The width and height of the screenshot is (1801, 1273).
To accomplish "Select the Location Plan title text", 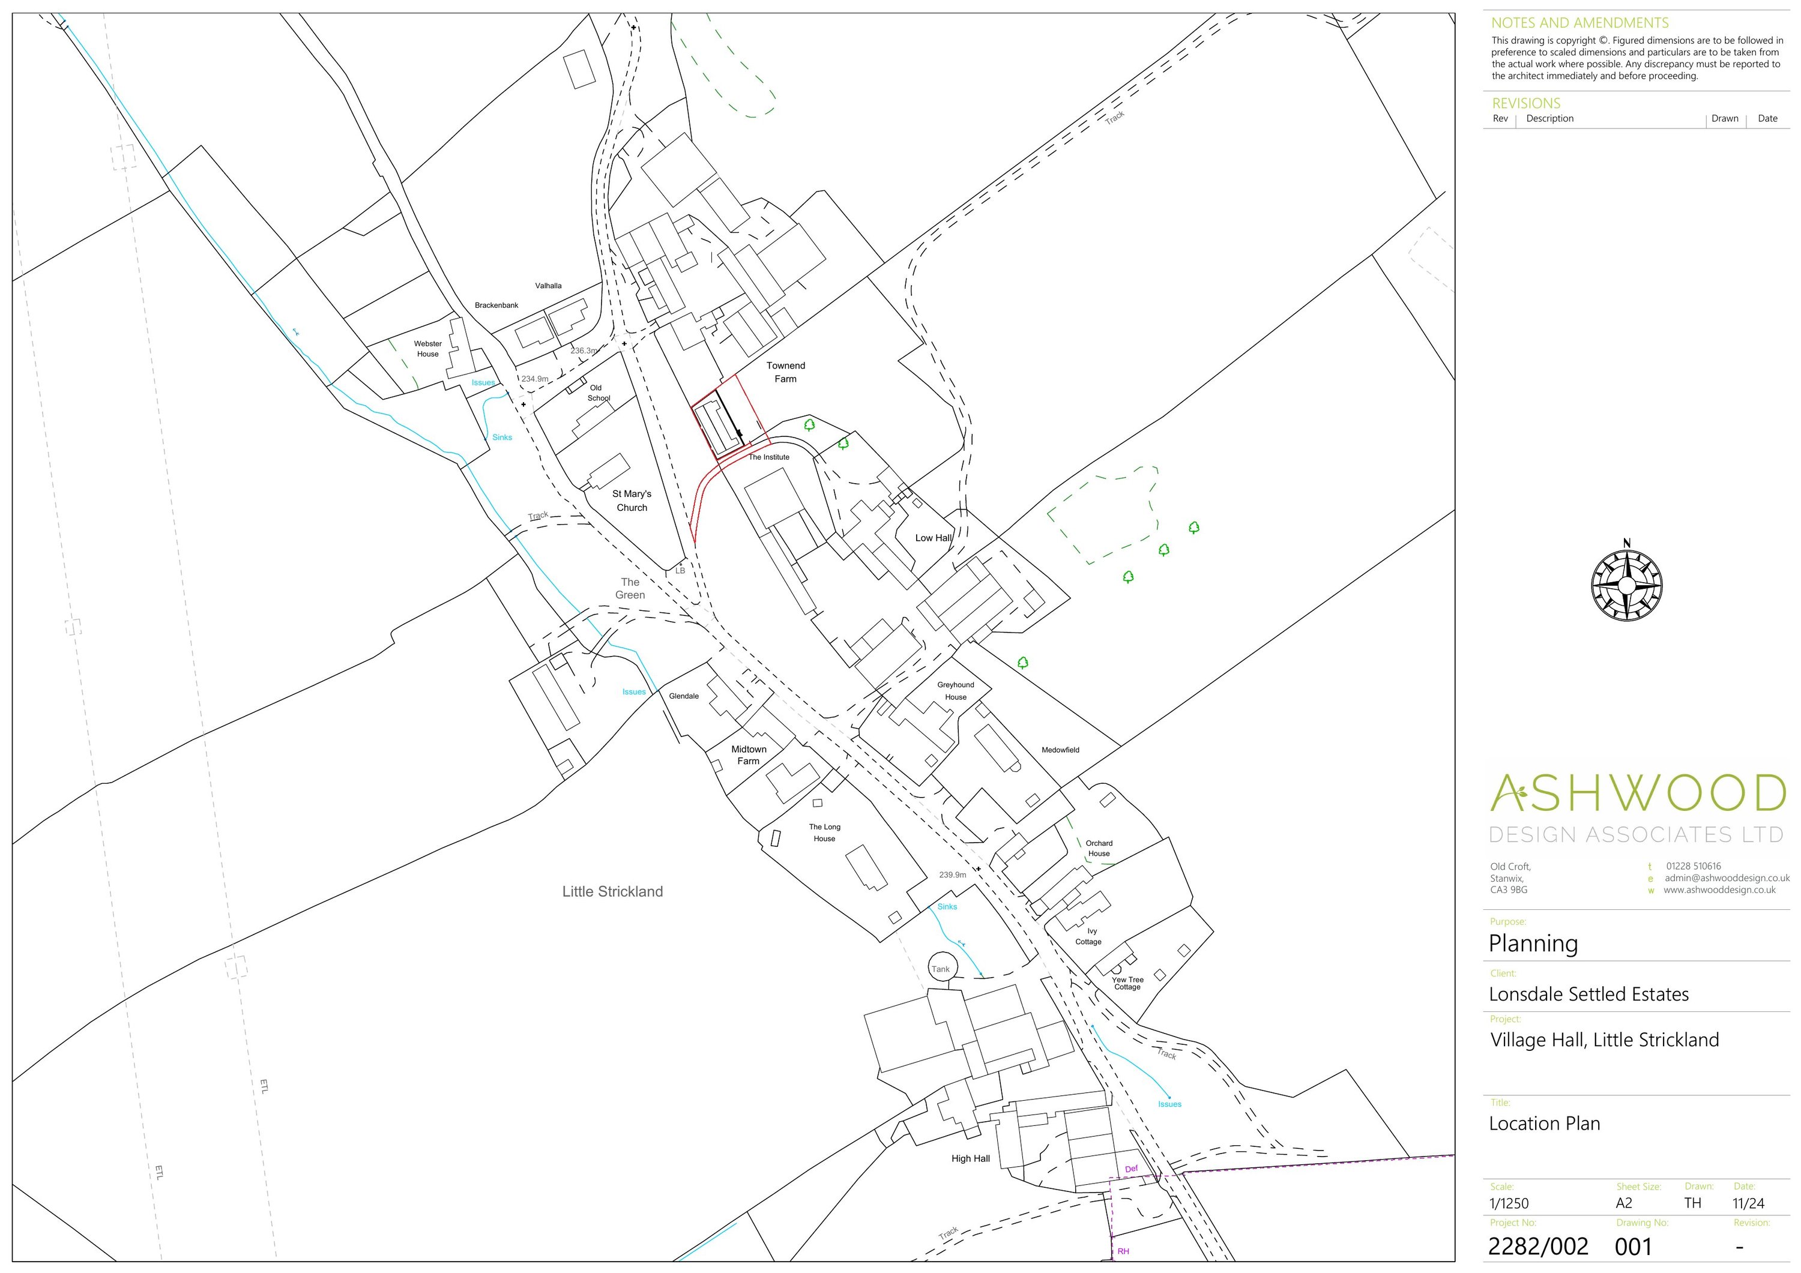I will point(1543,1123).
